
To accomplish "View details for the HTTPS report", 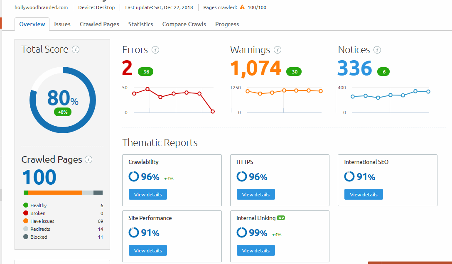I will 255,194.
